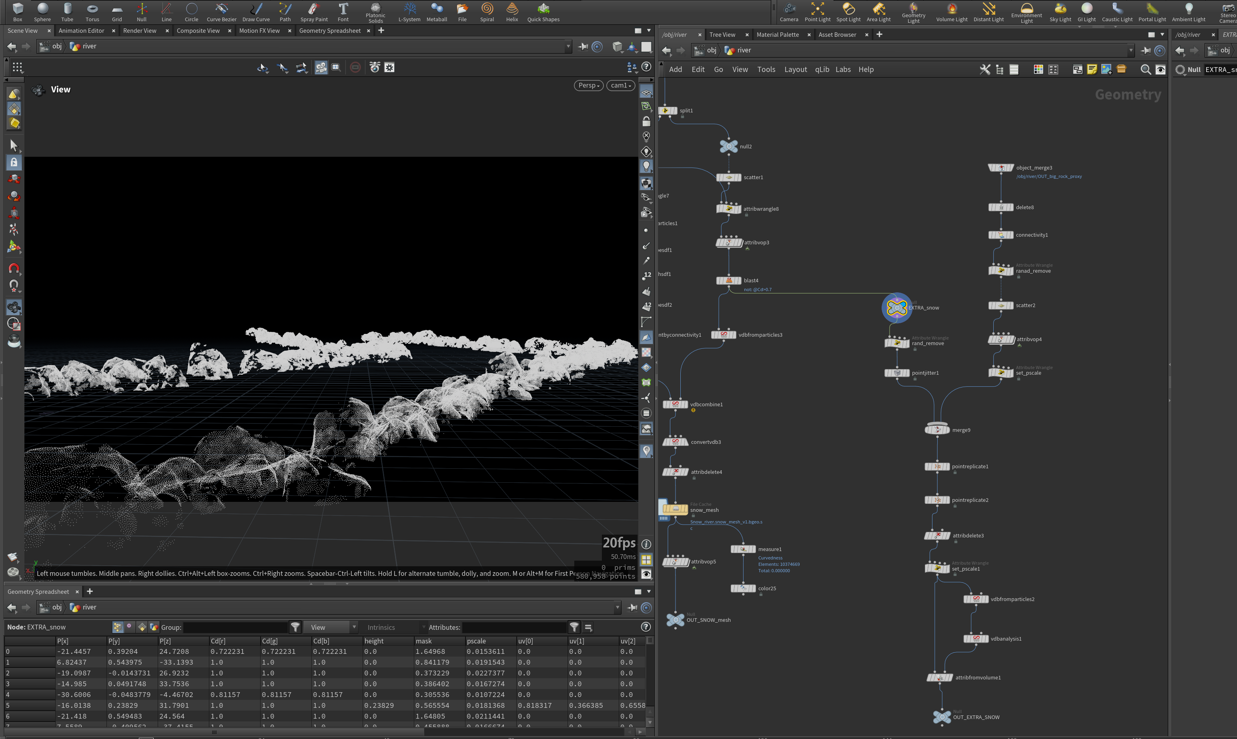Open the cam1 camera dropdown

point(620,86)
